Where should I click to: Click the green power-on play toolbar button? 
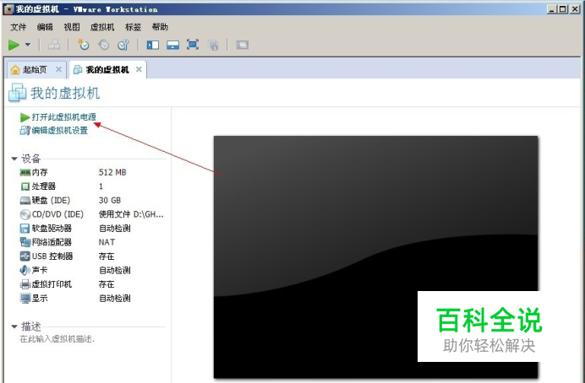(x=14, y=45)
